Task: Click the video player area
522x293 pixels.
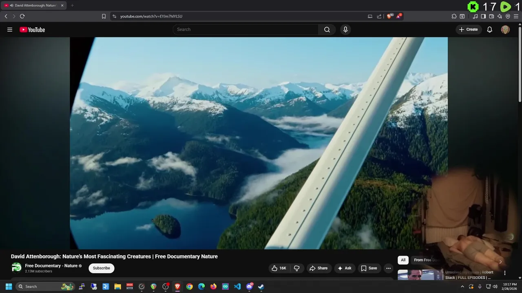Action: [x=259, y=143]
